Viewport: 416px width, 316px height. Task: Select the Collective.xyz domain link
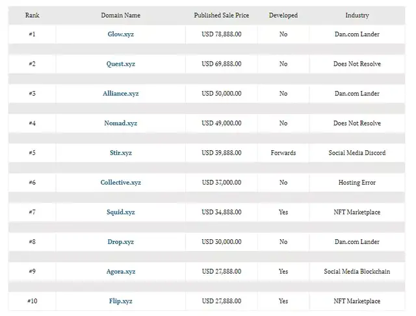120,183
